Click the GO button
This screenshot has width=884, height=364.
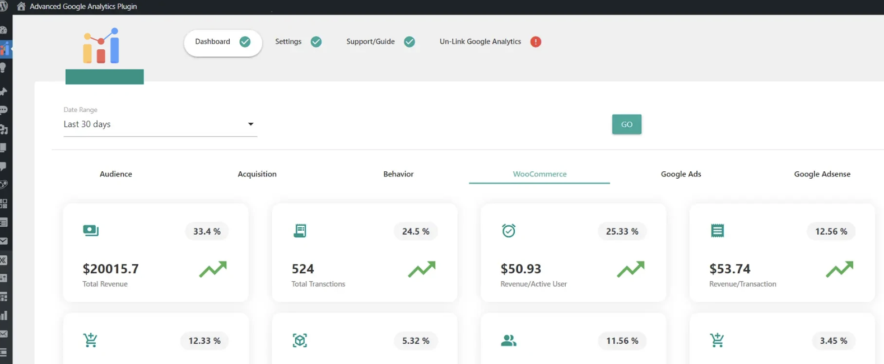[x=627, y=124]
